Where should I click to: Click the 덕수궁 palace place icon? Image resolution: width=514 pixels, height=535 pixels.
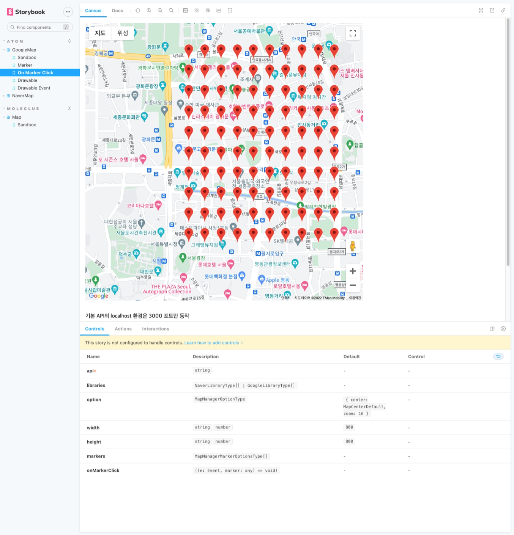point(136,253)
